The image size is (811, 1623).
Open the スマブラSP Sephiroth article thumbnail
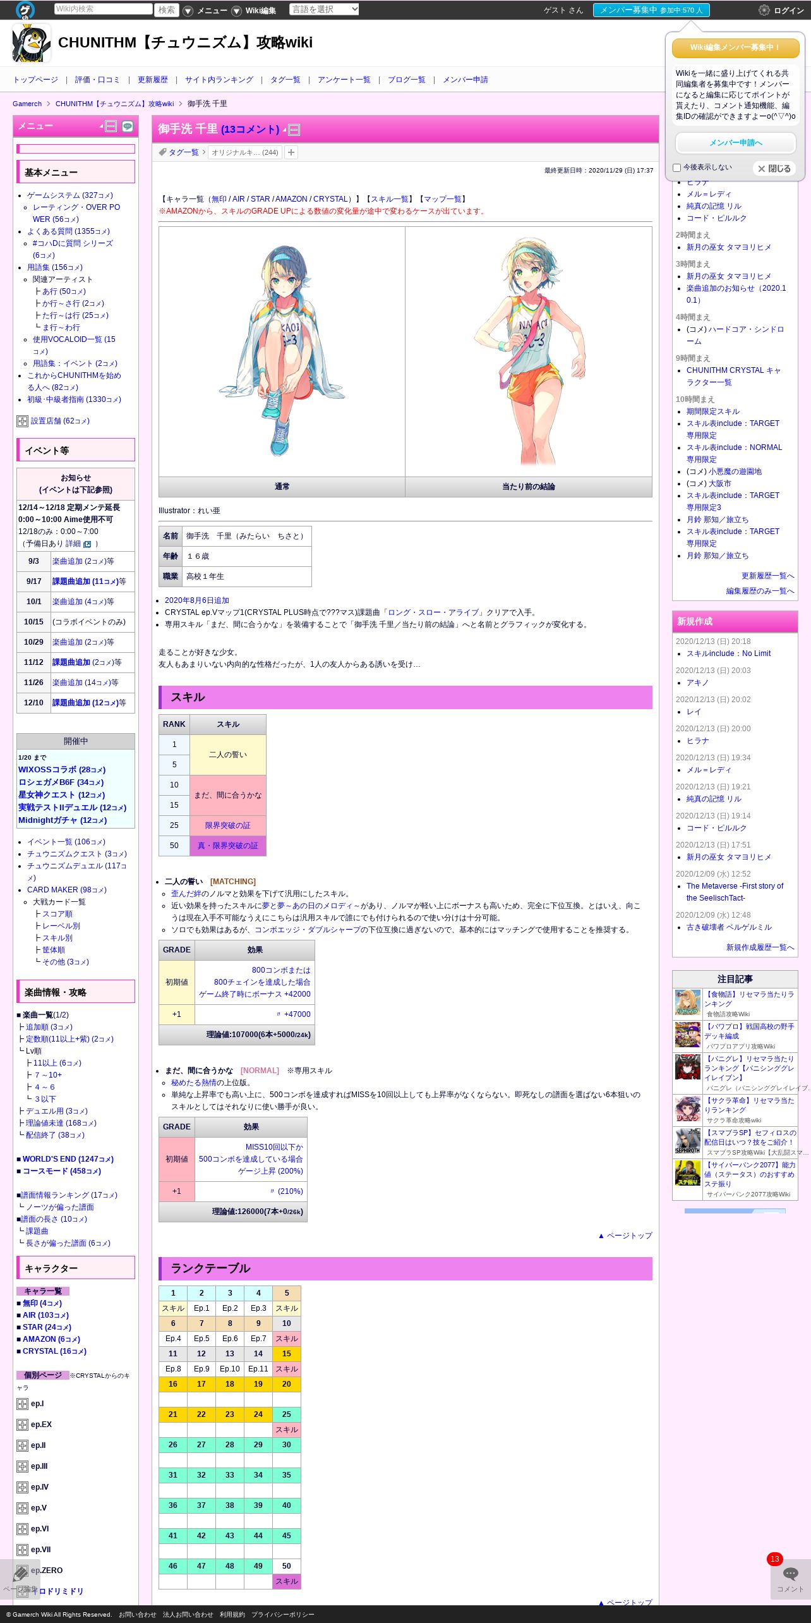[688, 1141]
